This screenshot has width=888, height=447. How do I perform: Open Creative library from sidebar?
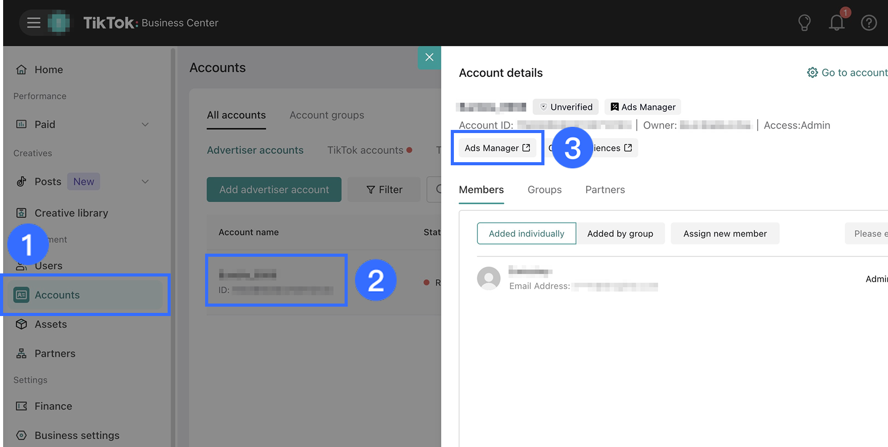71,213
